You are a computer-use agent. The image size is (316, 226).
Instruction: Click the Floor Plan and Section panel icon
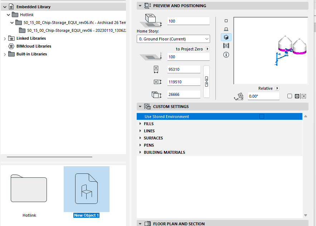(x=147, y=223)
